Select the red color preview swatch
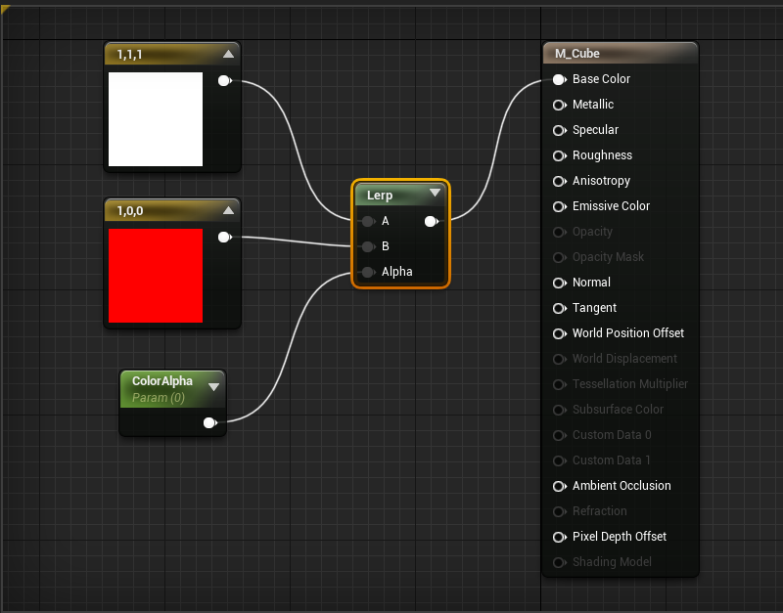 coord(156,276)
